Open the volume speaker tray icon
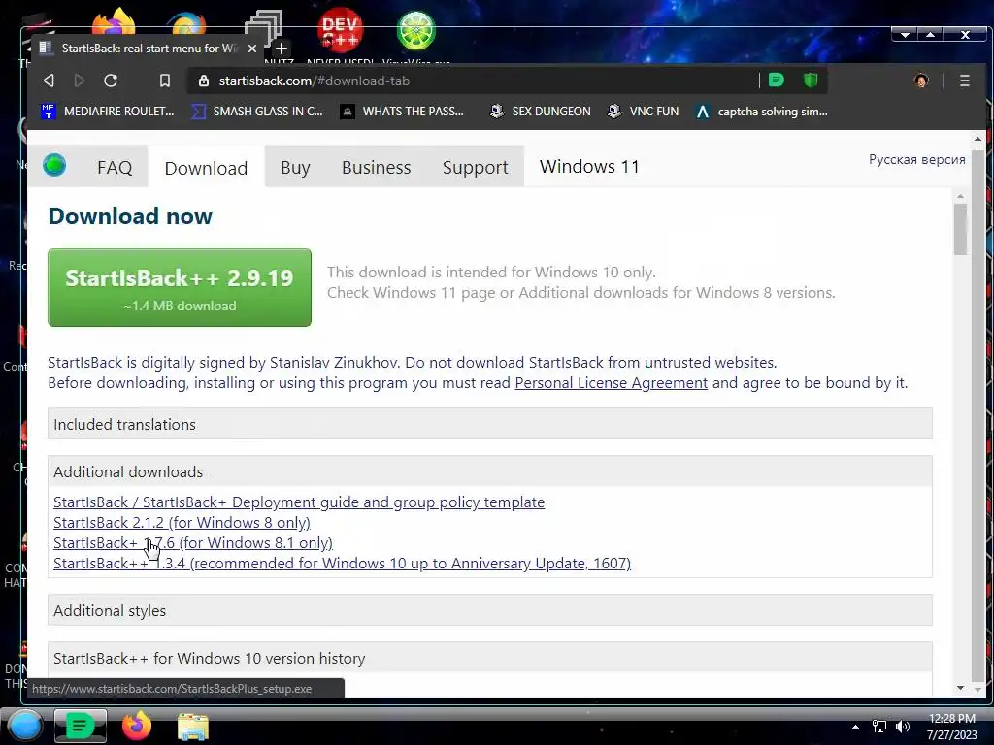Image resolution: width=994 pixels, height=745 pixels. (x=903, y=727)
